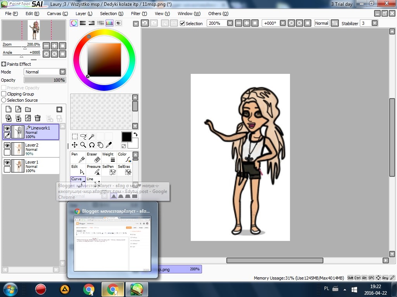This screenshot has height=297, width=397.
Task: Select the linework Color tool
Action: pyautogui.click(x=124, y=157)
